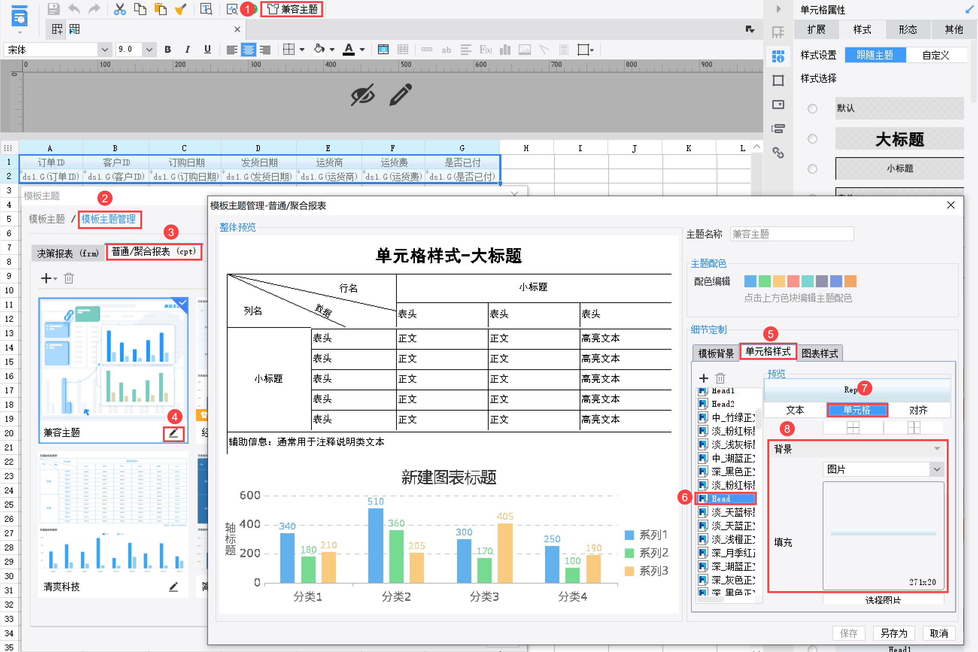978x652 pixels.
Task: Click the add theme plus icon
Action: click(46, 278)
